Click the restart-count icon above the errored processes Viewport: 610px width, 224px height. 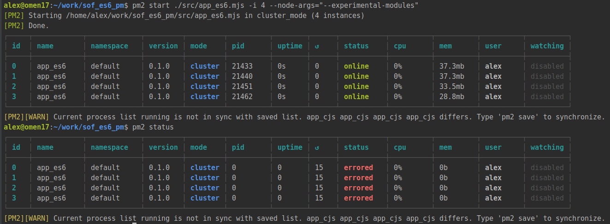[x=317, y=147]
